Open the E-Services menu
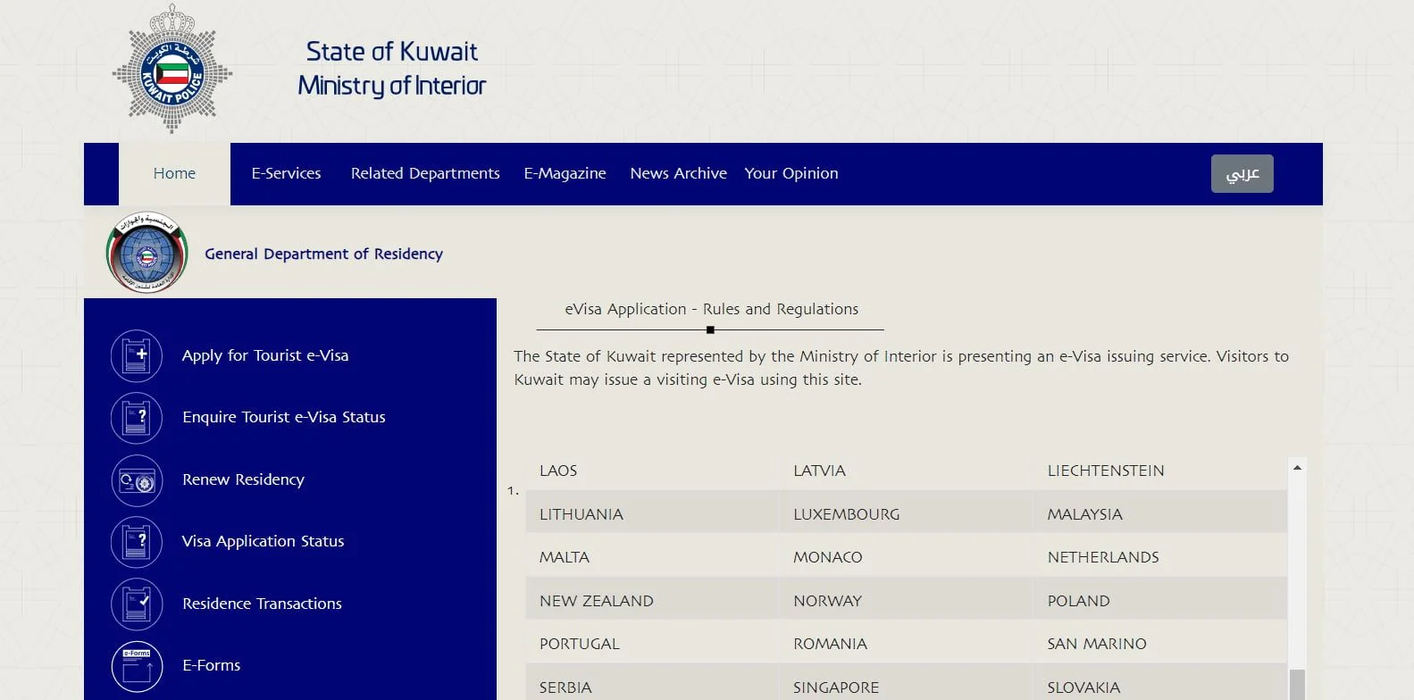 (286, 173)
